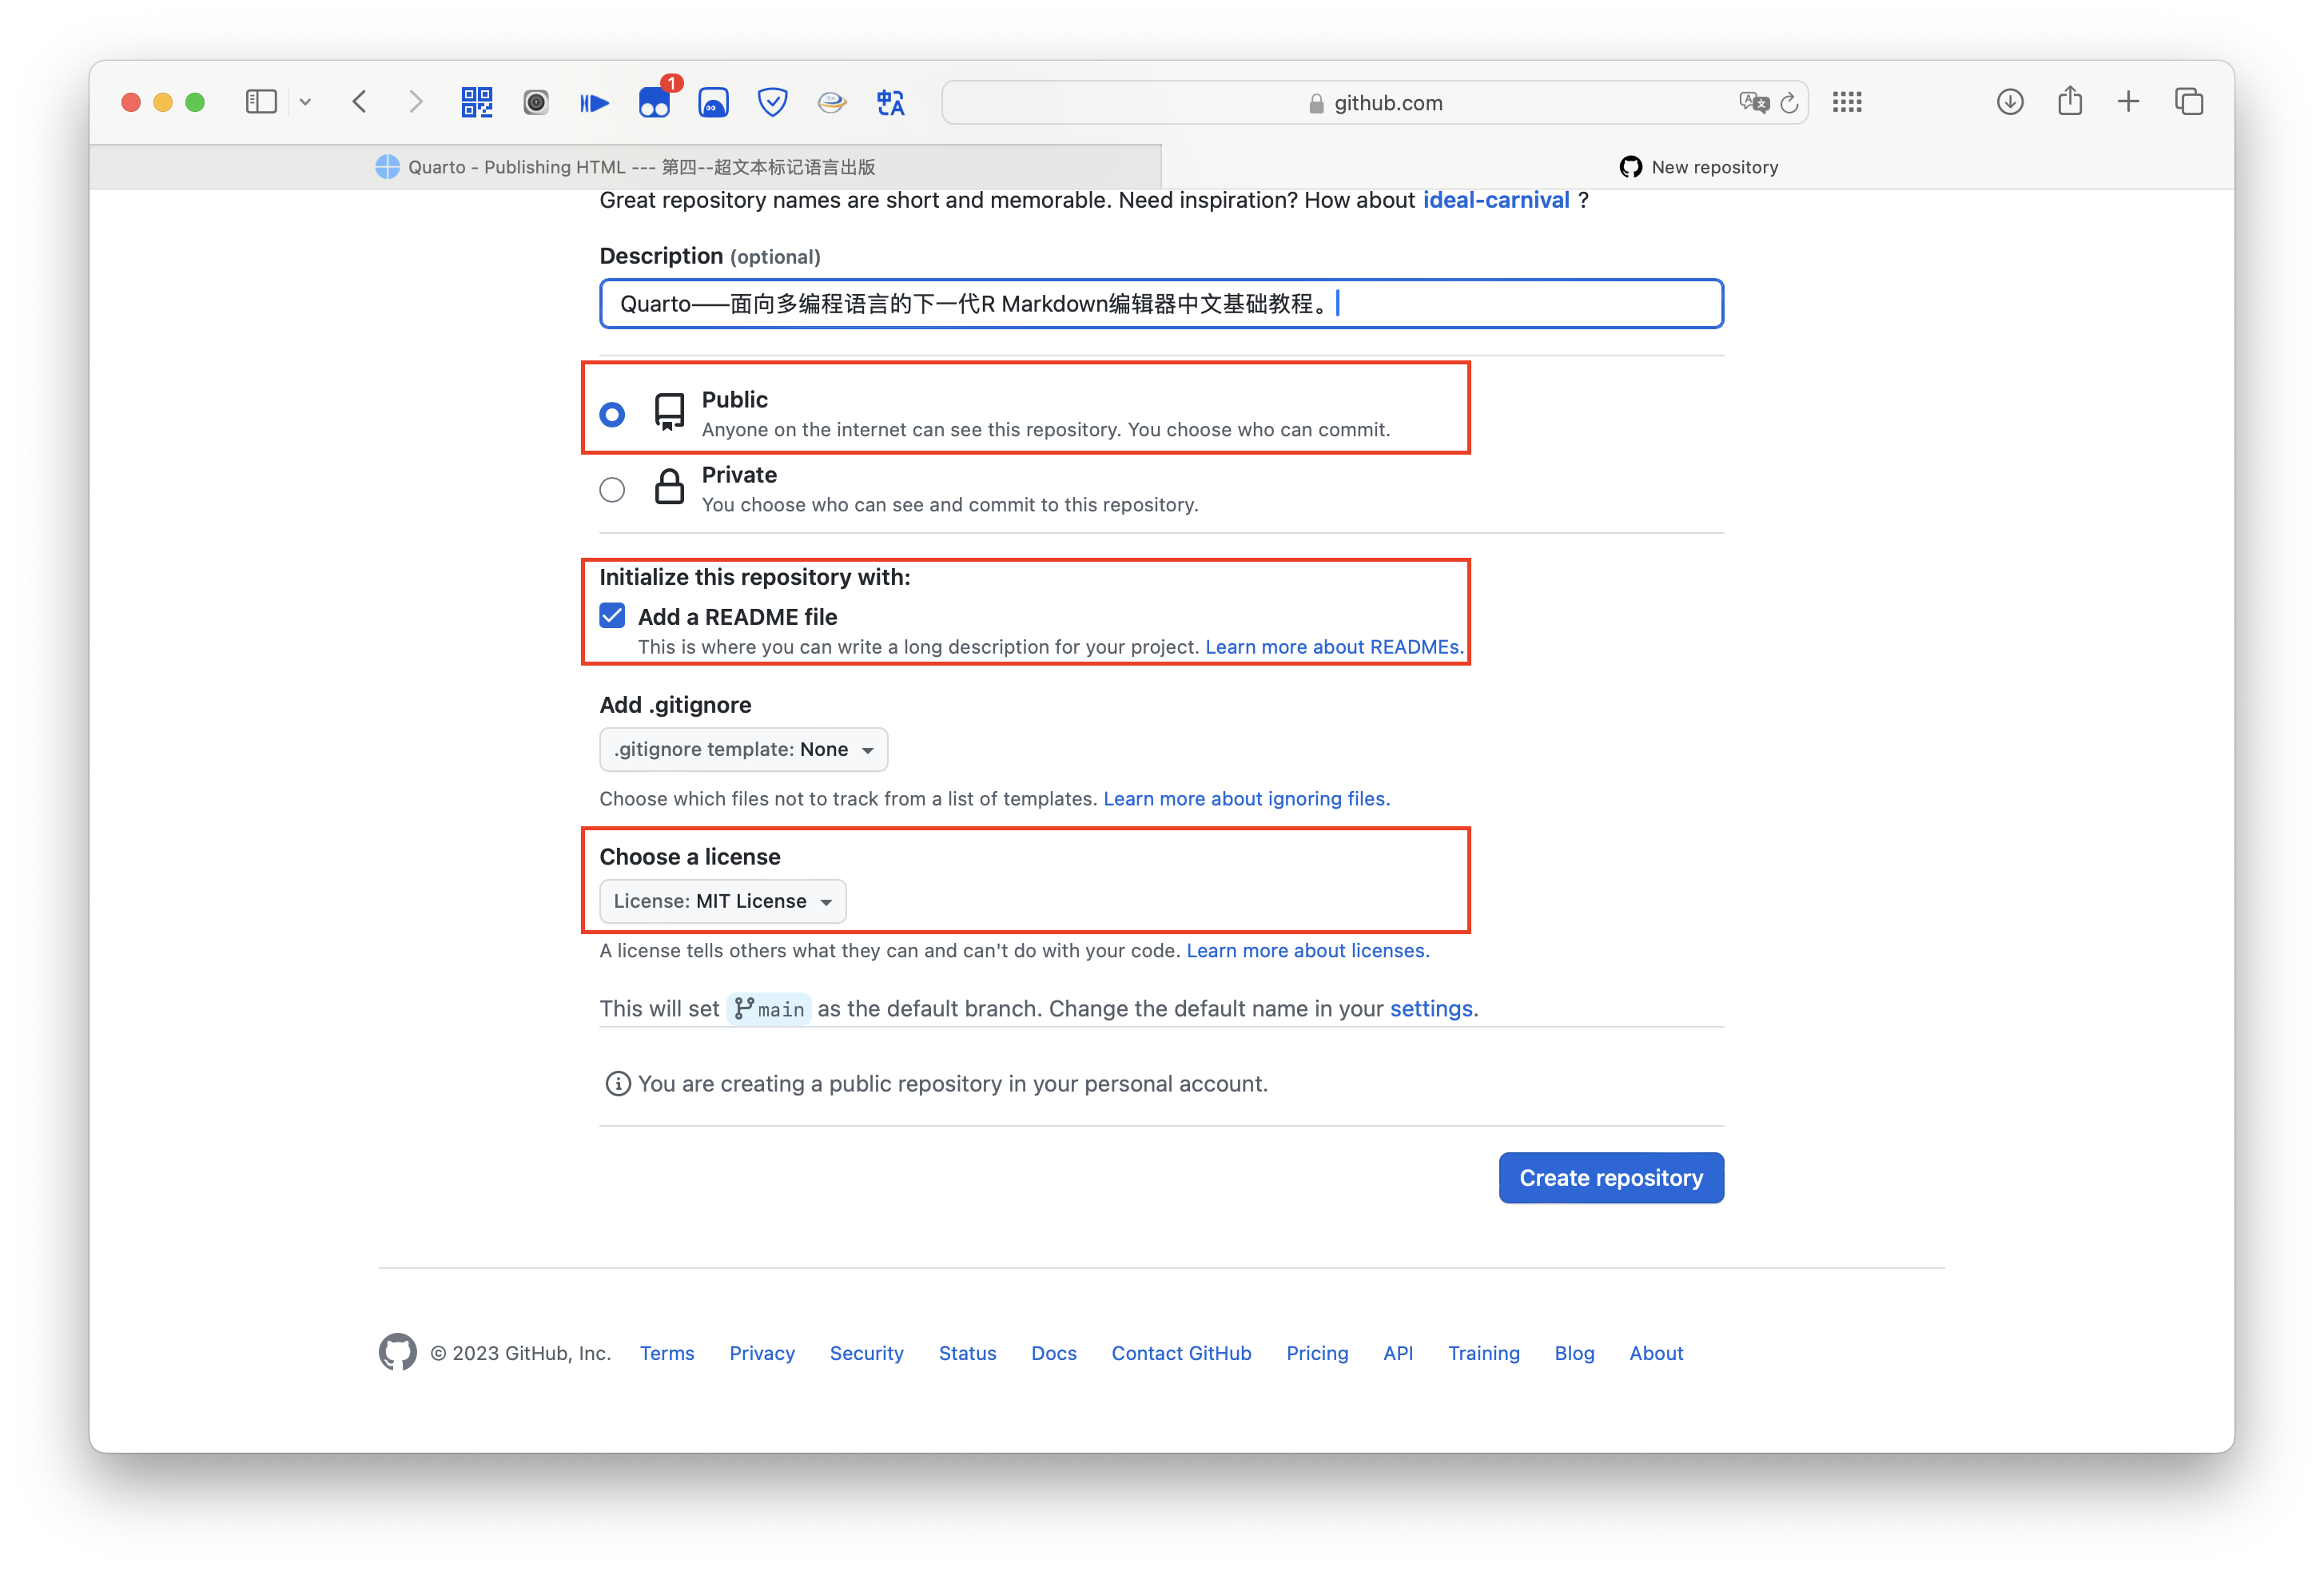Open the .gitignore template dropdown
Image resolution: width=2324 pixels, height=1571 pixels.
(743, 749)
